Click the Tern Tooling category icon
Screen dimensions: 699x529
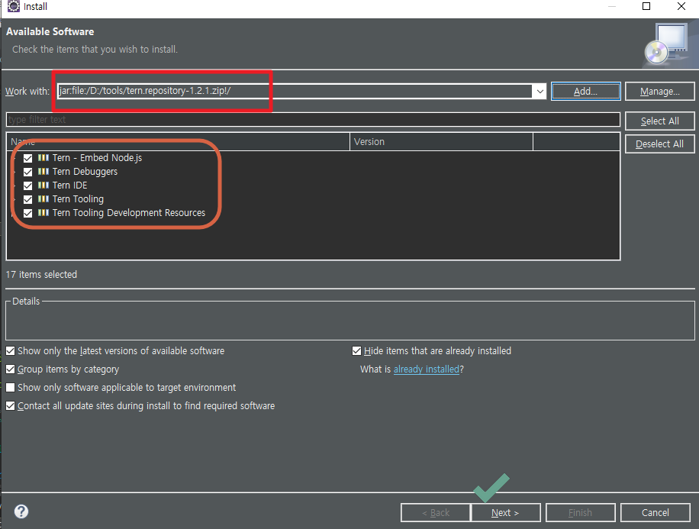43,199
